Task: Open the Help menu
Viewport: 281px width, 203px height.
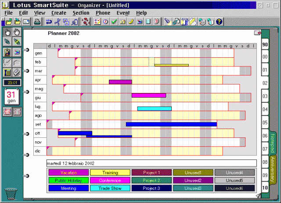Action: pos(141,13)
